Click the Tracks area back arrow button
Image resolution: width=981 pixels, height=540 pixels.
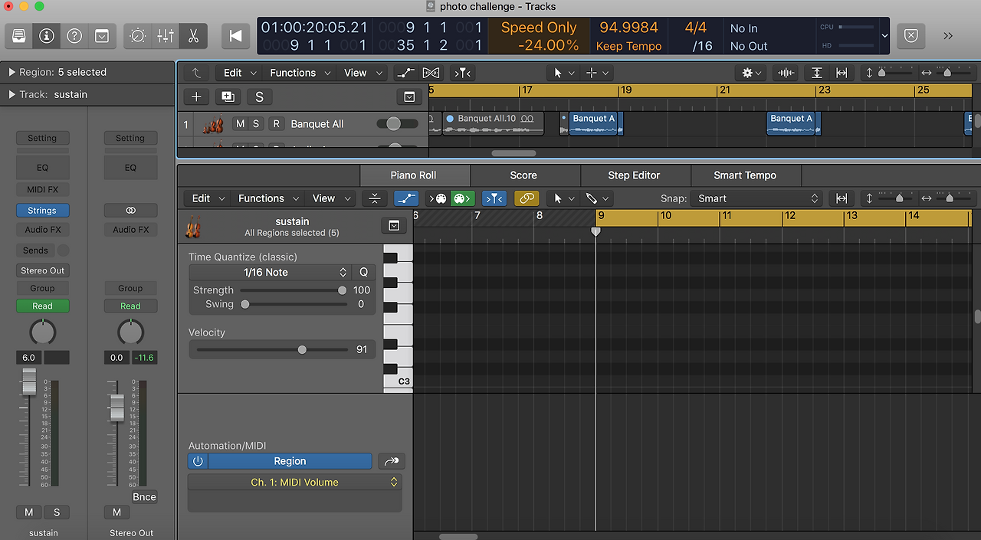196,73
